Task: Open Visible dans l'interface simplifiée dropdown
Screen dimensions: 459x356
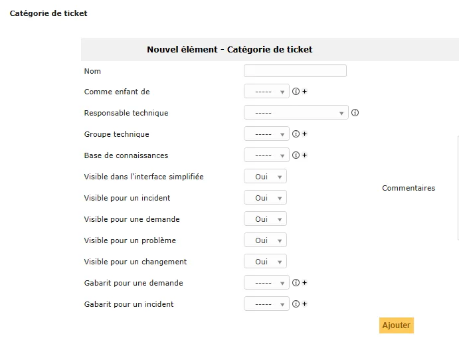Action: [265, 176]
